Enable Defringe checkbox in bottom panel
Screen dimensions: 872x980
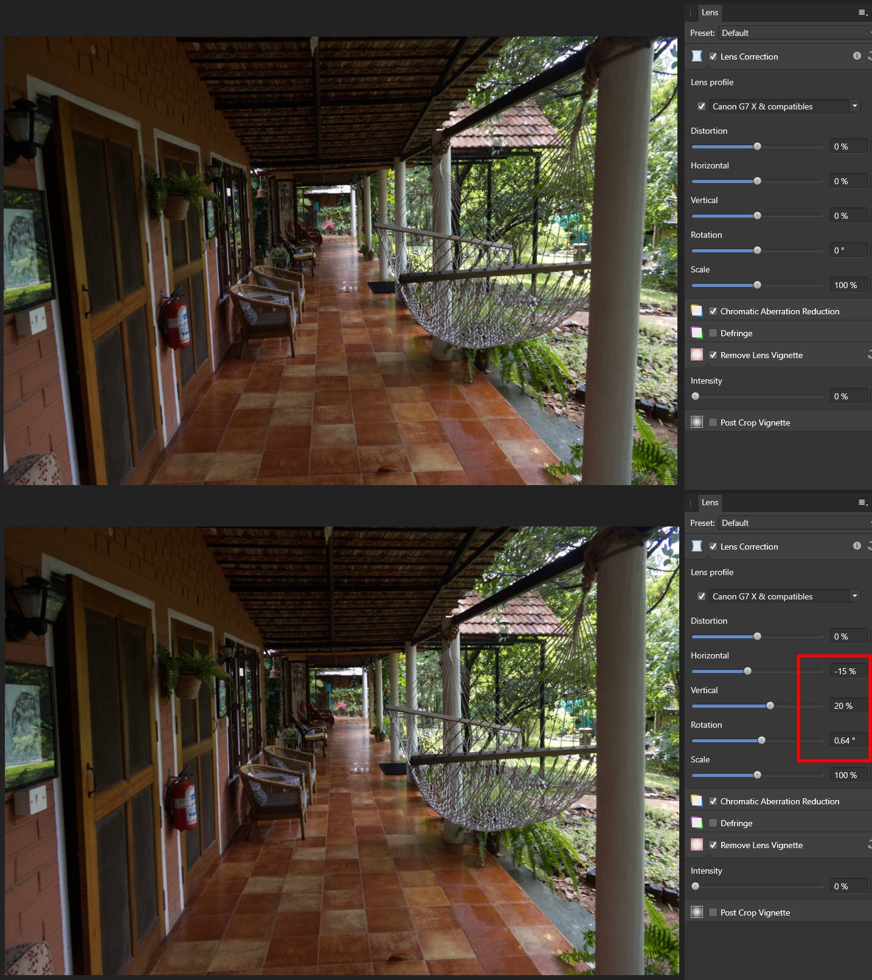click(713, 823)
